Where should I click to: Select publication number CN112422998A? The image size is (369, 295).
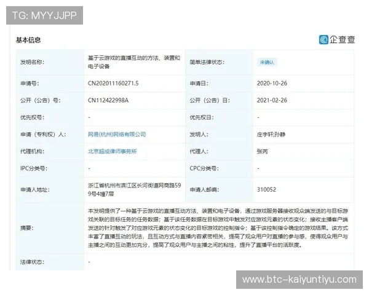click(x=108, y=100)
